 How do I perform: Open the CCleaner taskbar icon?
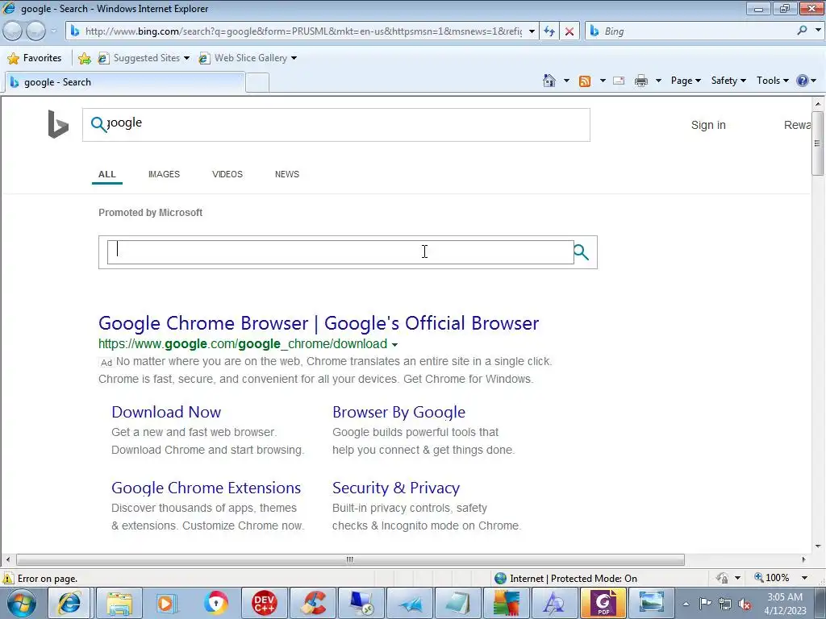click(313, 603)
